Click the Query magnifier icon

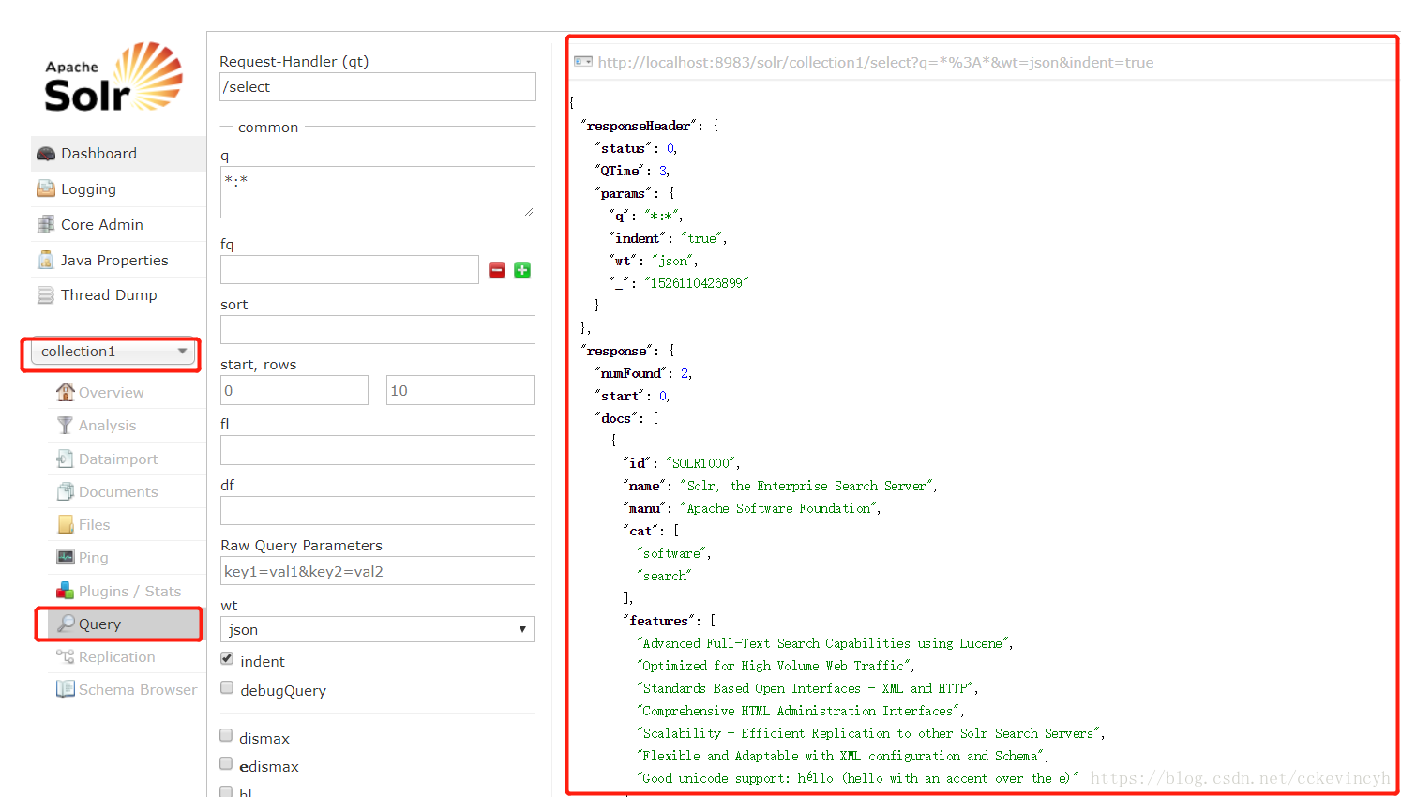pyautogui.click(x=67, y=624)
